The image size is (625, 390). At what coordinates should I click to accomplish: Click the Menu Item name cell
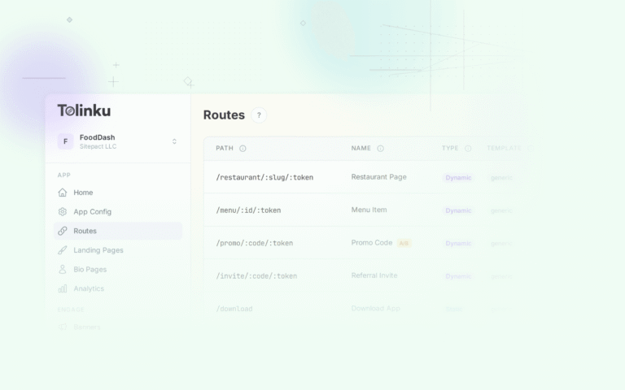click(x=369, y=210)
